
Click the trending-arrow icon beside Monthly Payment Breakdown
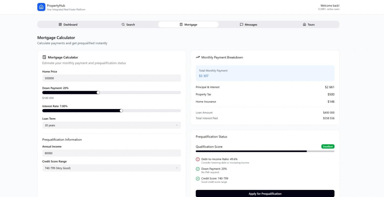(198, 57)
